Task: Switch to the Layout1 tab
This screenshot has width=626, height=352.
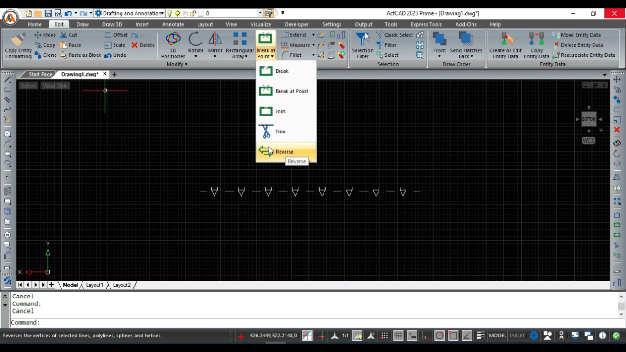Action: coord(94,285)
